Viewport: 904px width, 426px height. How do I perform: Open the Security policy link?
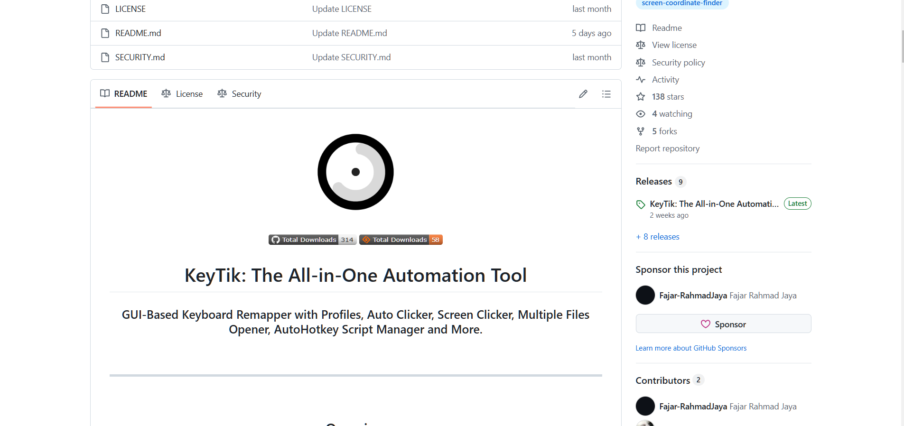pyautogui.click(x=679, y=63)
